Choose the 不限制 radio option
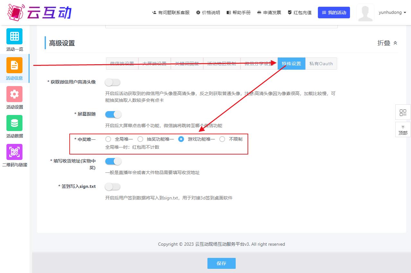This screenshot has width=411, height=273. pos(222,139)
